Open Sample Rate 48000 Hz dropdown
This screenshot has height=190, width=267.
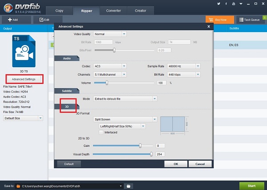point(184,66)
